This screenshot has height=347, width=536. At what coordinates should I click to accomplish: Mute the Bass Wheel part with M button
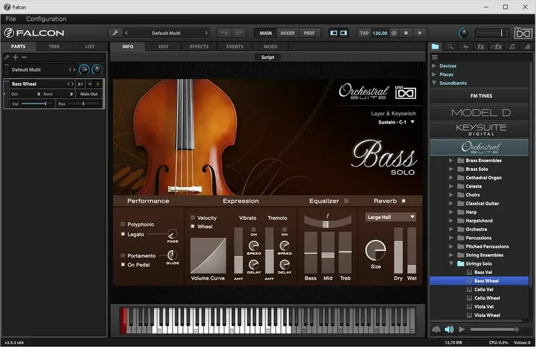[90, 84]
